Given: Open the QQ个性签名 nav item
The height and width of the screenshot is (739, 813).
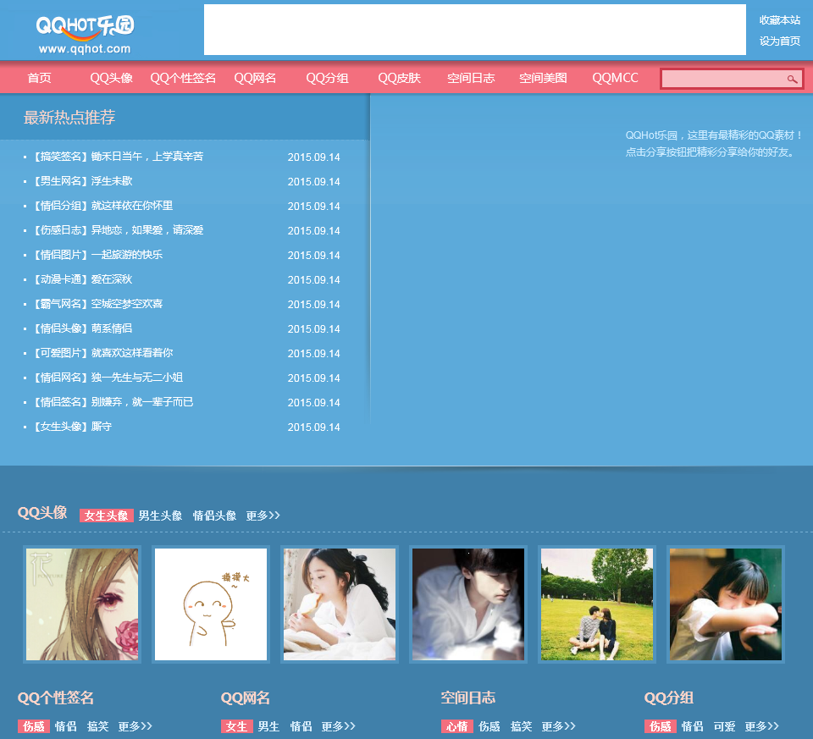Looking at the screenshot, I should coord(183,78).
